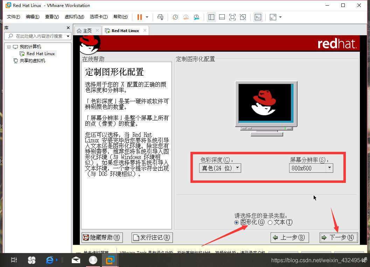The width and height of the screenshot is (370, 267).
Task: Open the 文件(F) menu
Action: [x=13, y=17]
